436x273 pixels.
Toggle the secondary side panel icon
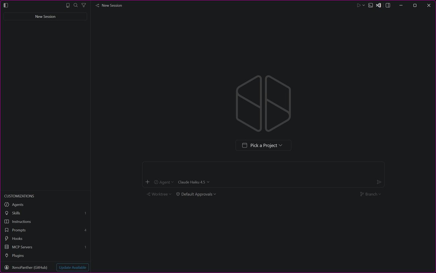point(388,5)
